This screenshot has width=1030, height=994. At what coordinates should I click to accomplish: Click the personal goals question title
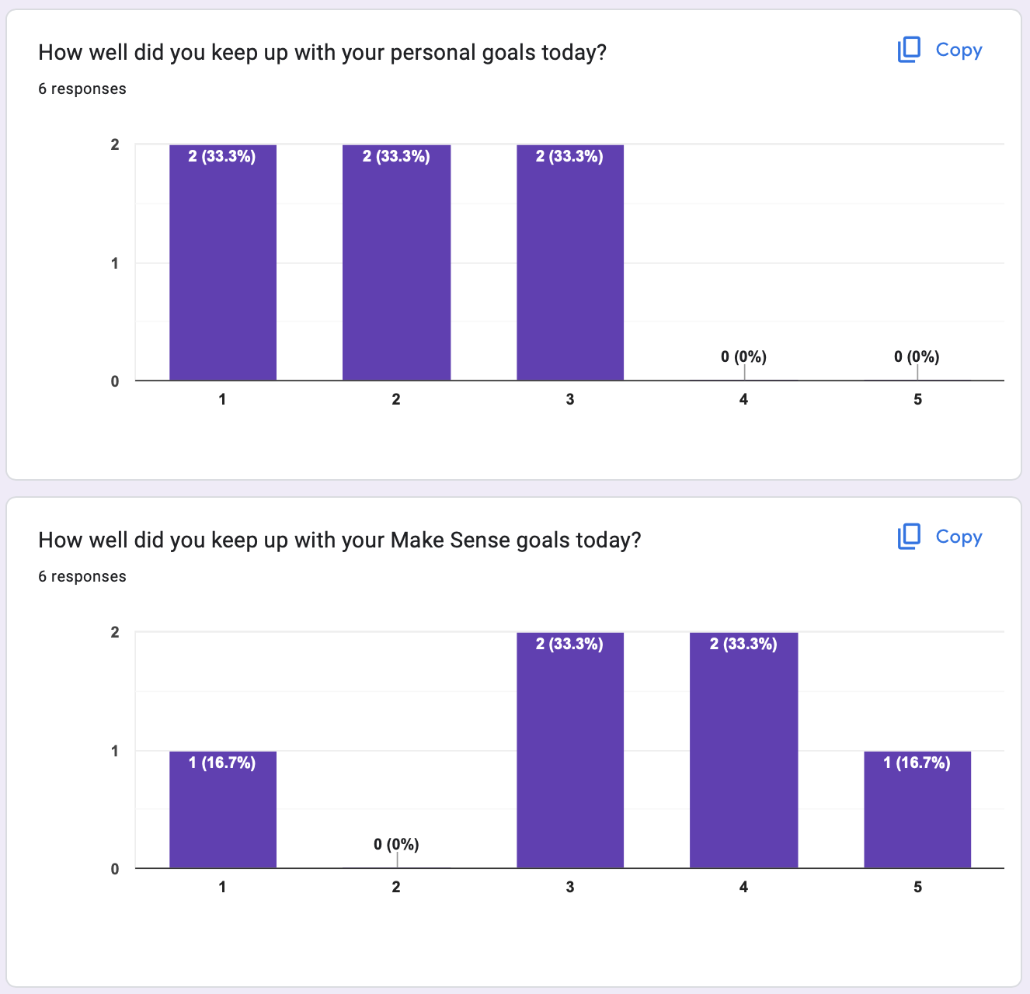322,53
